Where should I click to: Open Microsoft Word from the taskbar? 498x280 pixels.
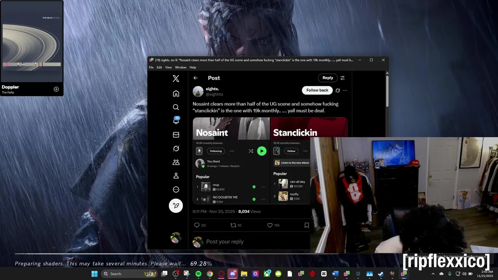pyautogui.click(x=335, y=274)
